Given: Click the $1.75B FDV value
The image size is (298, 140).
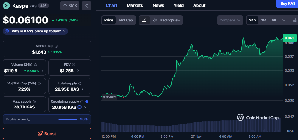Looking at the screenshot, I should (x=67, y=71).
